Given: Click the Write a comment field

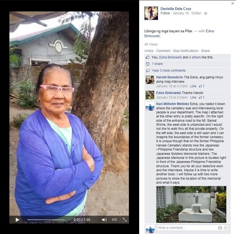Looking at the screenshot, I should 187,228.
